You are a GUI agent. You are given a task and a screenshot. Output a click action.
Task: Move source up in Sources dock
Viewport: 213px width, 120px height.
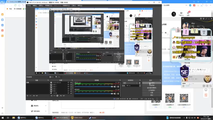tap(61, 96)
